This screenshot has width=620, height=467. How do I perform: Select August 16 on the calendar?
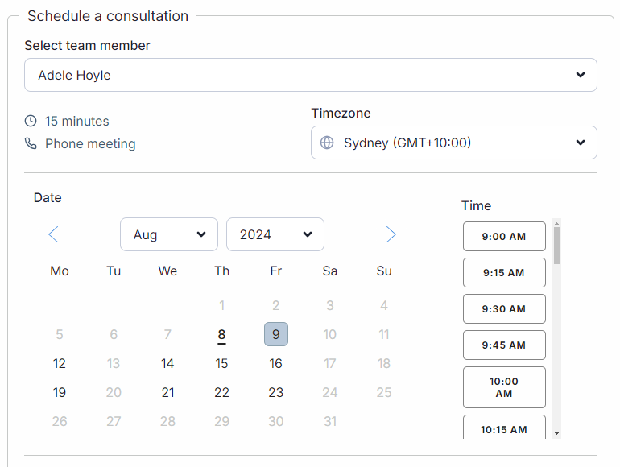276,363
